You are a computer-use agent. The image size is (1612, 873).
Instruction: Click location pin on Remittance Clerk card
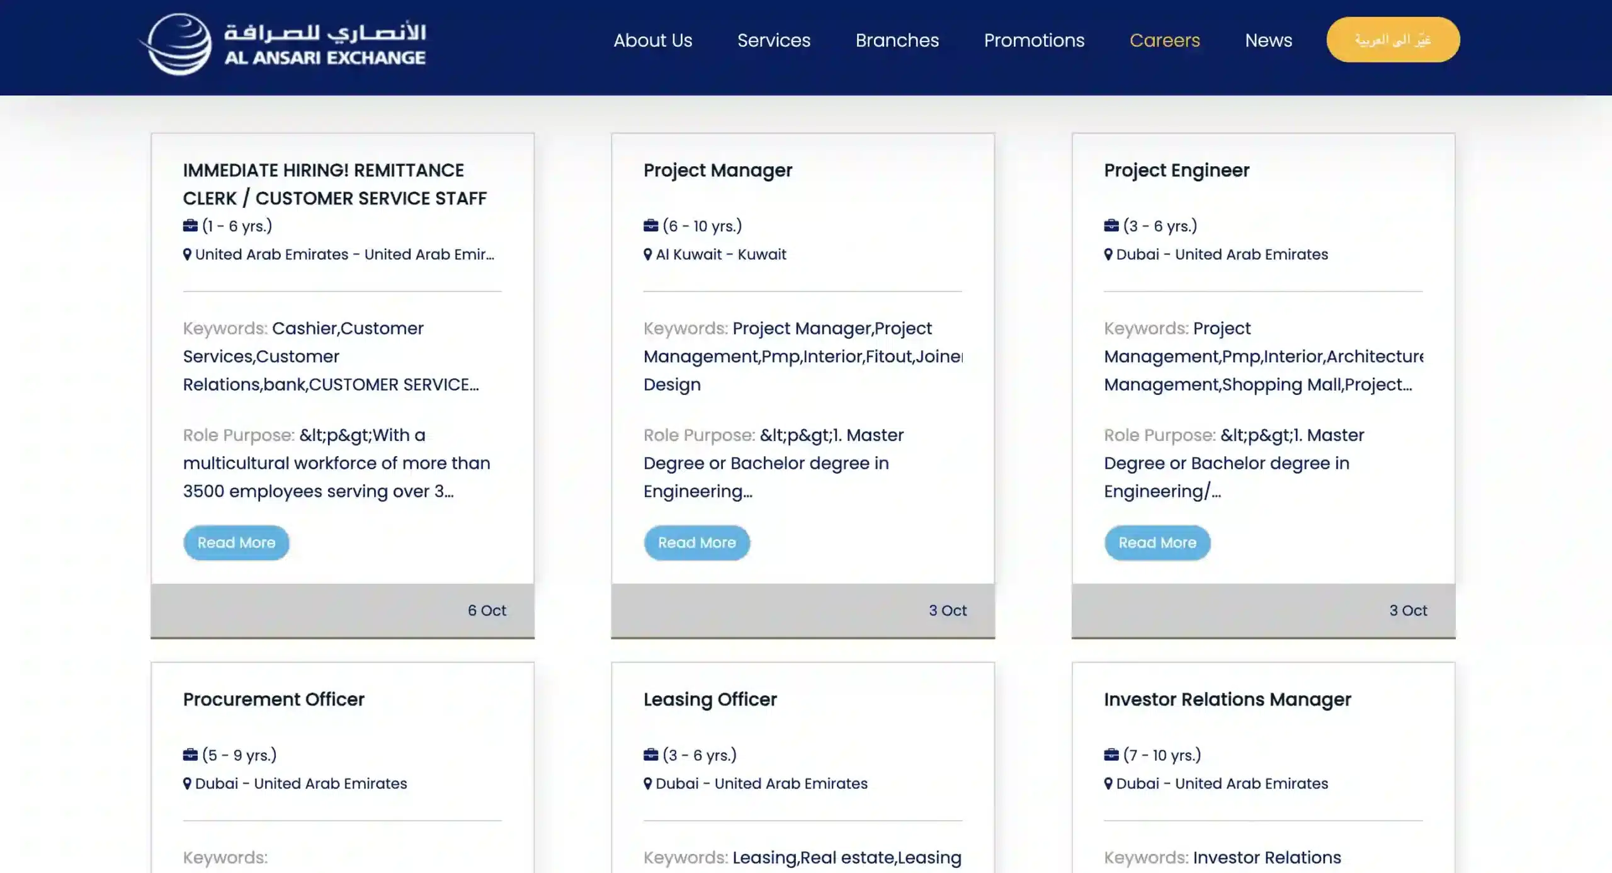[x=187, y=254]
